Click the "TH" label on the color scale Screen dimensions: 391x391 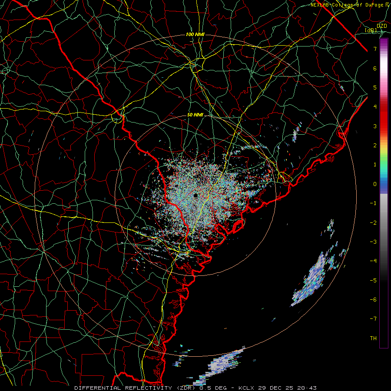coord(373,338)
